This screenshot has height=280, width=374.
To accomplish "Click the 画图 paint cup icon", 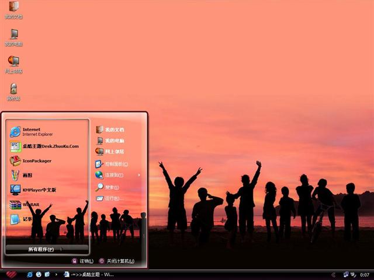I will coord(15,175).
